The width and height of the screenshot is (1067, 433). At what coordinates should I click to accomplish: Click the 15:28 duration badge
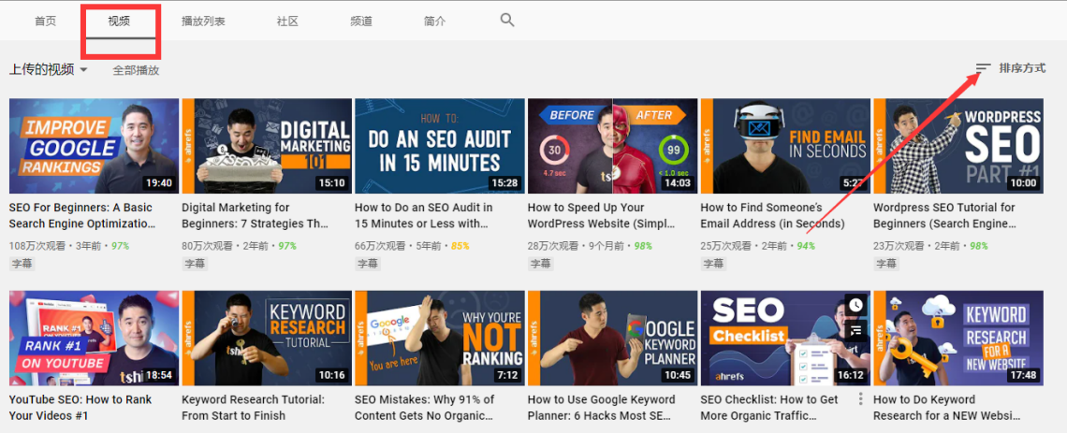[504, 183]
